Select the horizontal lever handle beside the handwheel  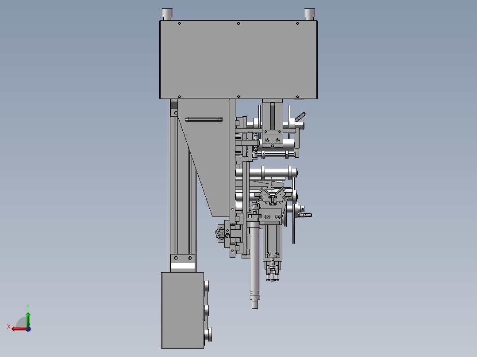[305, 215]
